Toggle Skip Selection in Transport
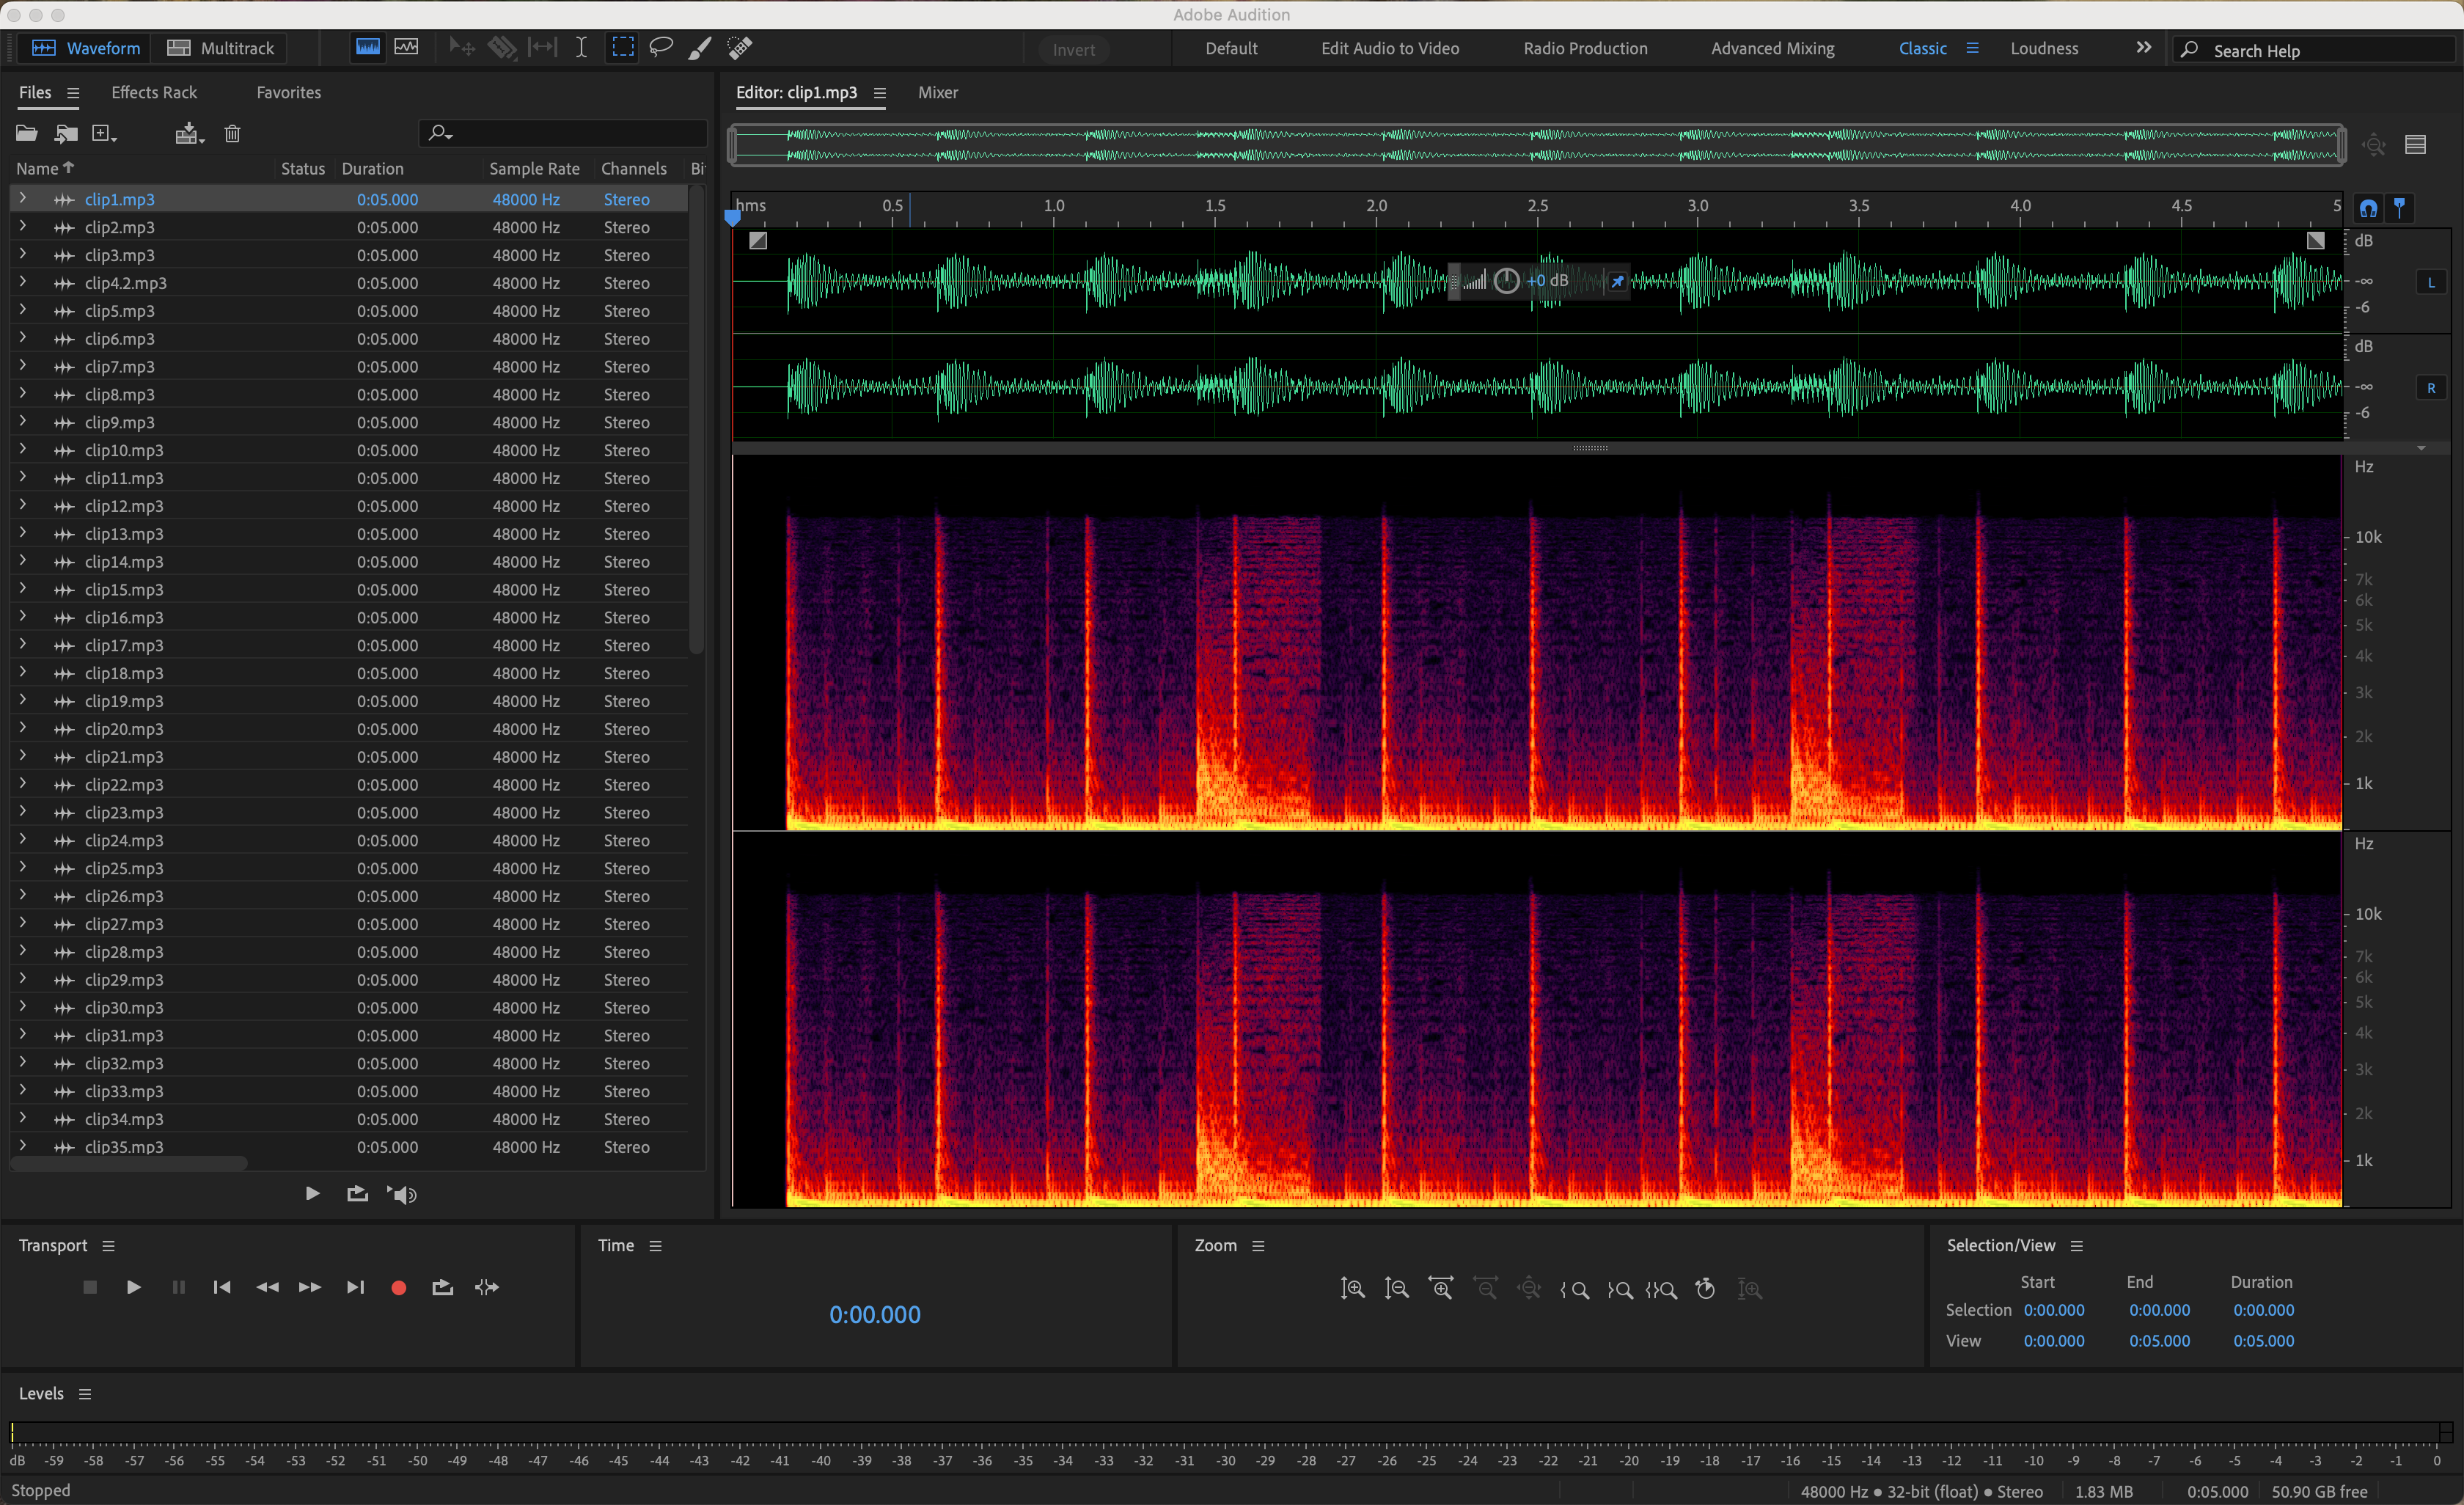The image size is (2464, 1505). pyautogui.click(x=487, y=1287)
